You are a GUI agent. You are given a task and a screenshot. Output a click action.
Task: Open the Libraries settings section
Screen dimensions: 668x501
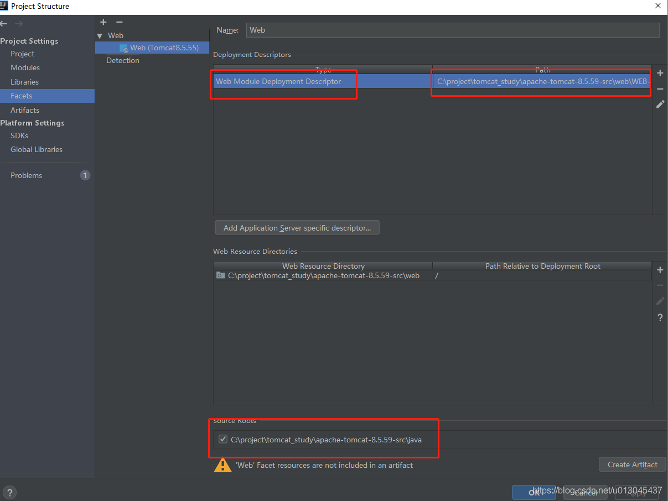click(x=24, y=82)
